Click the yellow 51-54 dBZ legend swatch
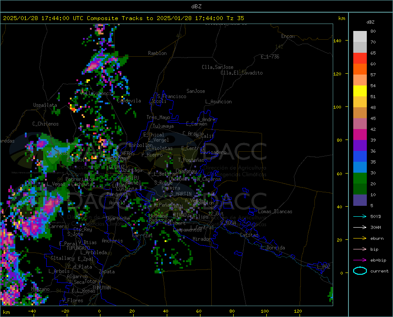393x317 pixels. [360, 91]
